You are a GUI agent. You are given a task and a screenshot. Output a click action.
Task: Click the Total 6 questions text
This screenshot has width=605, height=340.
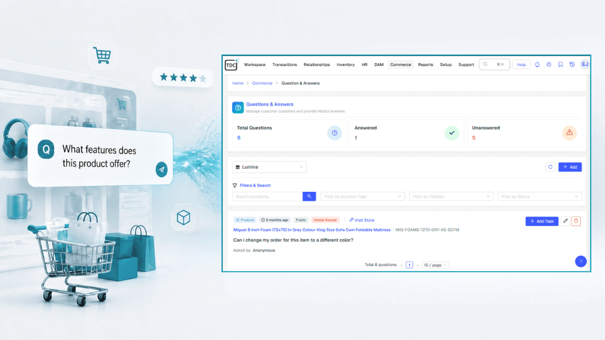tap(380, 265)
